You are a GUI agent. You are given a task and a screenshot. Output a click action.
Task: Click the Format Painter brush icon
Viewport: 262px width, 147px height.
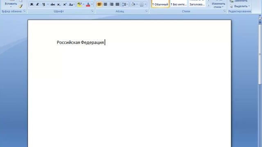click(20, 7)
